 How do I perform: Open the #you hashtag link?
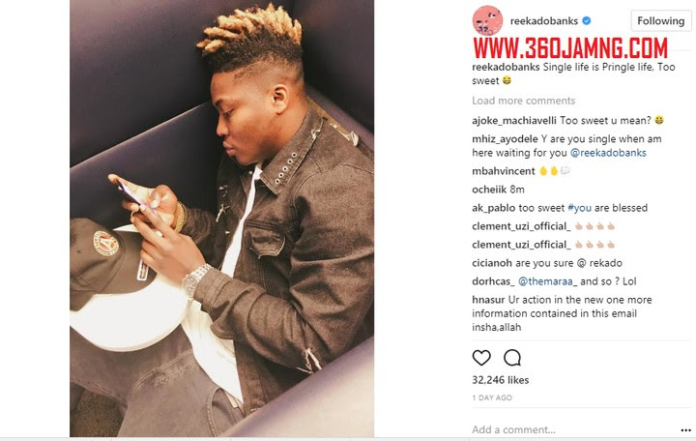click(x=579, y=208)
